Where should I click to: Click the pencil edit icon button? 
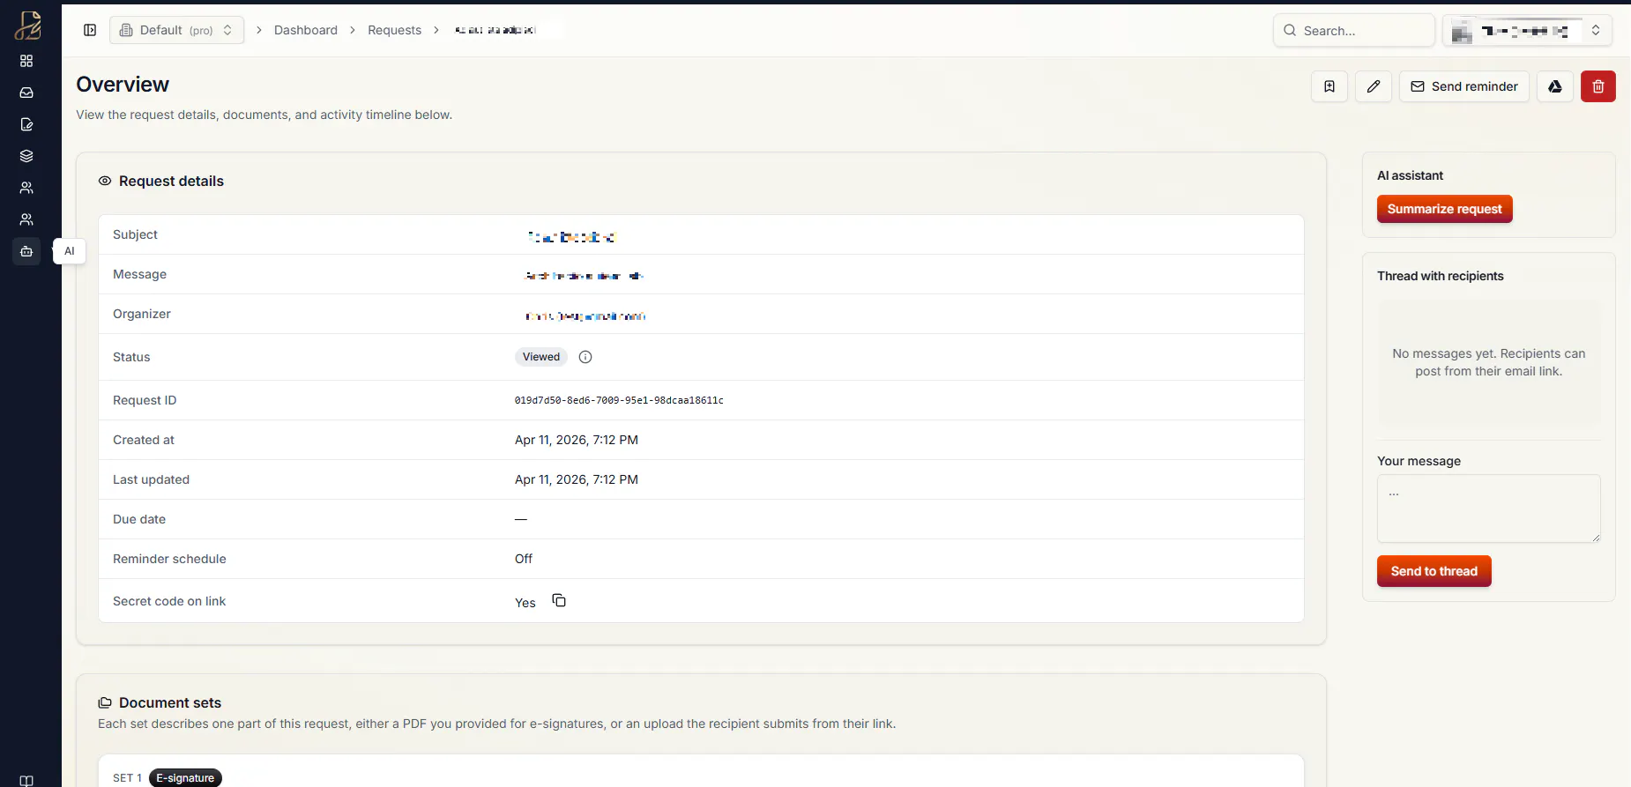pyautogui.click(x=1374, y=86)
